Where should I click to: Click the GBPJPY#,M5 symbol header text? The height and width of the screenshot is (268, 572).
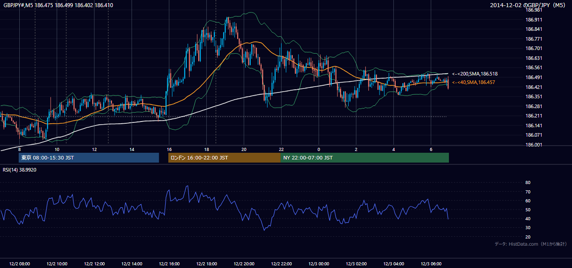[18, 5]
